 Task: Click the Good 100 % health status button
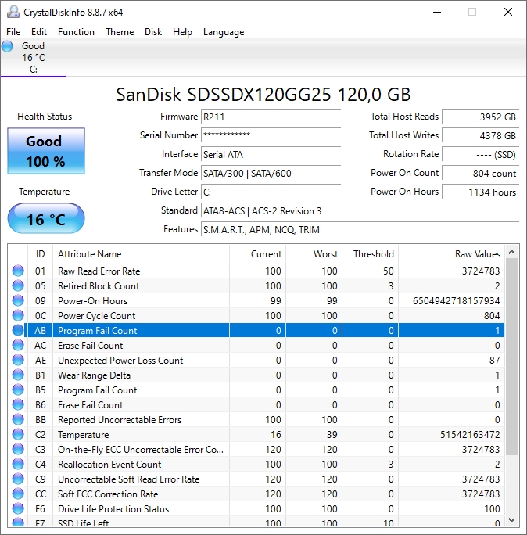tap(46, 151)
